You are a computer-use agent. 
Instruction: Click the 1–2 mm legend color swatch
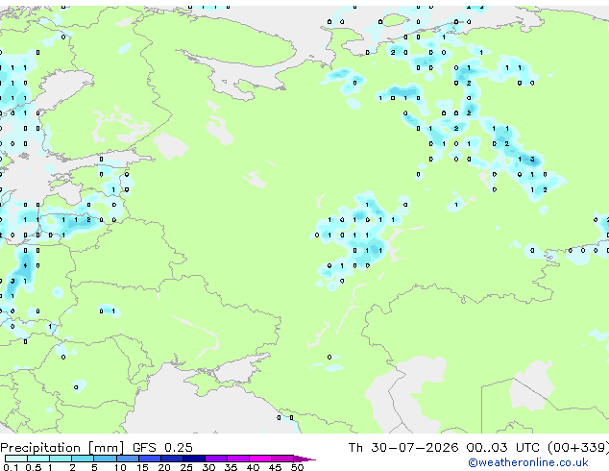[x=61, y=459]
